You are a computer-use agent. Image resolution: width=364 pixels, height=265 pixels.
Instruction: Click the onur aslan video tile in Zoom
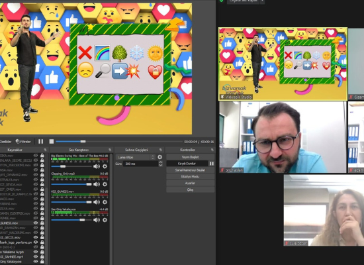pos(283,137)
